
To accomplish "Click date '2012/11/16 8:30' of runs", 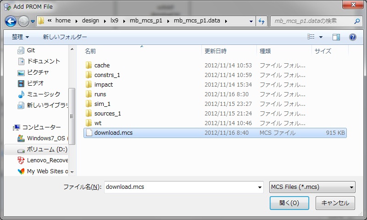I will tap(227, 94).
